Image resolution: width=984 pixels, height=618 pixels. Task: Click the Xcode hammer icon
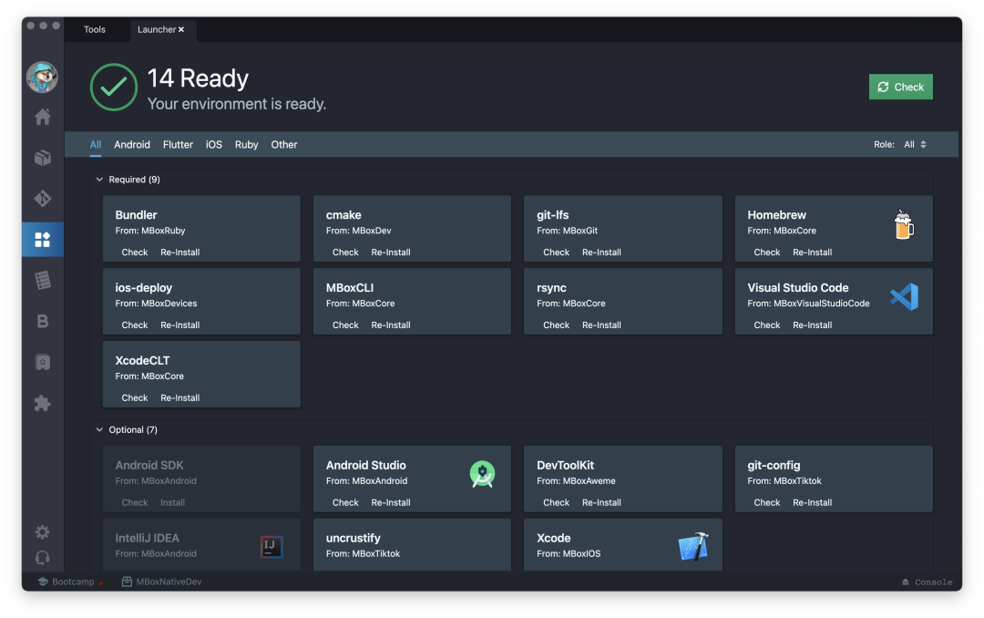coord(693,546)
